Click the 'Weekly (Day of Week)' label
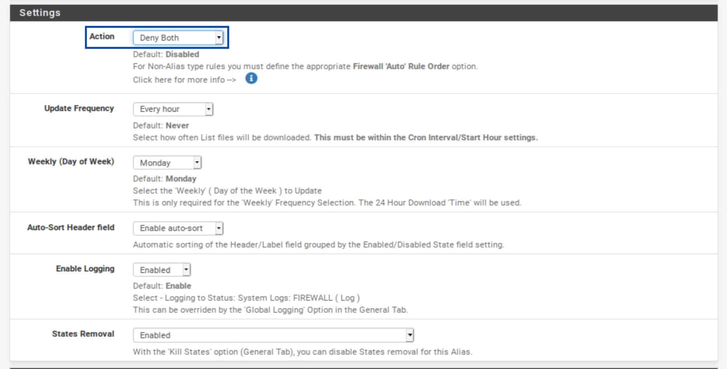This screenshot has width=727, height=369. tap(71, 162)
